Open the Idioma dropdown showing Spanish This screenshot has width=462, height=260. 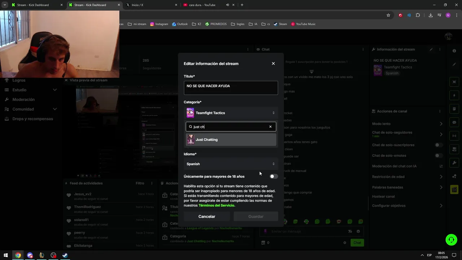click(231, 164)
